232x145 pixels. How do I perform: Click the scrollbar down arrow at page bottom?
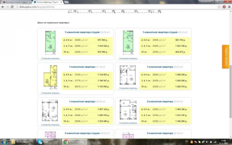[x=230, y=137]
